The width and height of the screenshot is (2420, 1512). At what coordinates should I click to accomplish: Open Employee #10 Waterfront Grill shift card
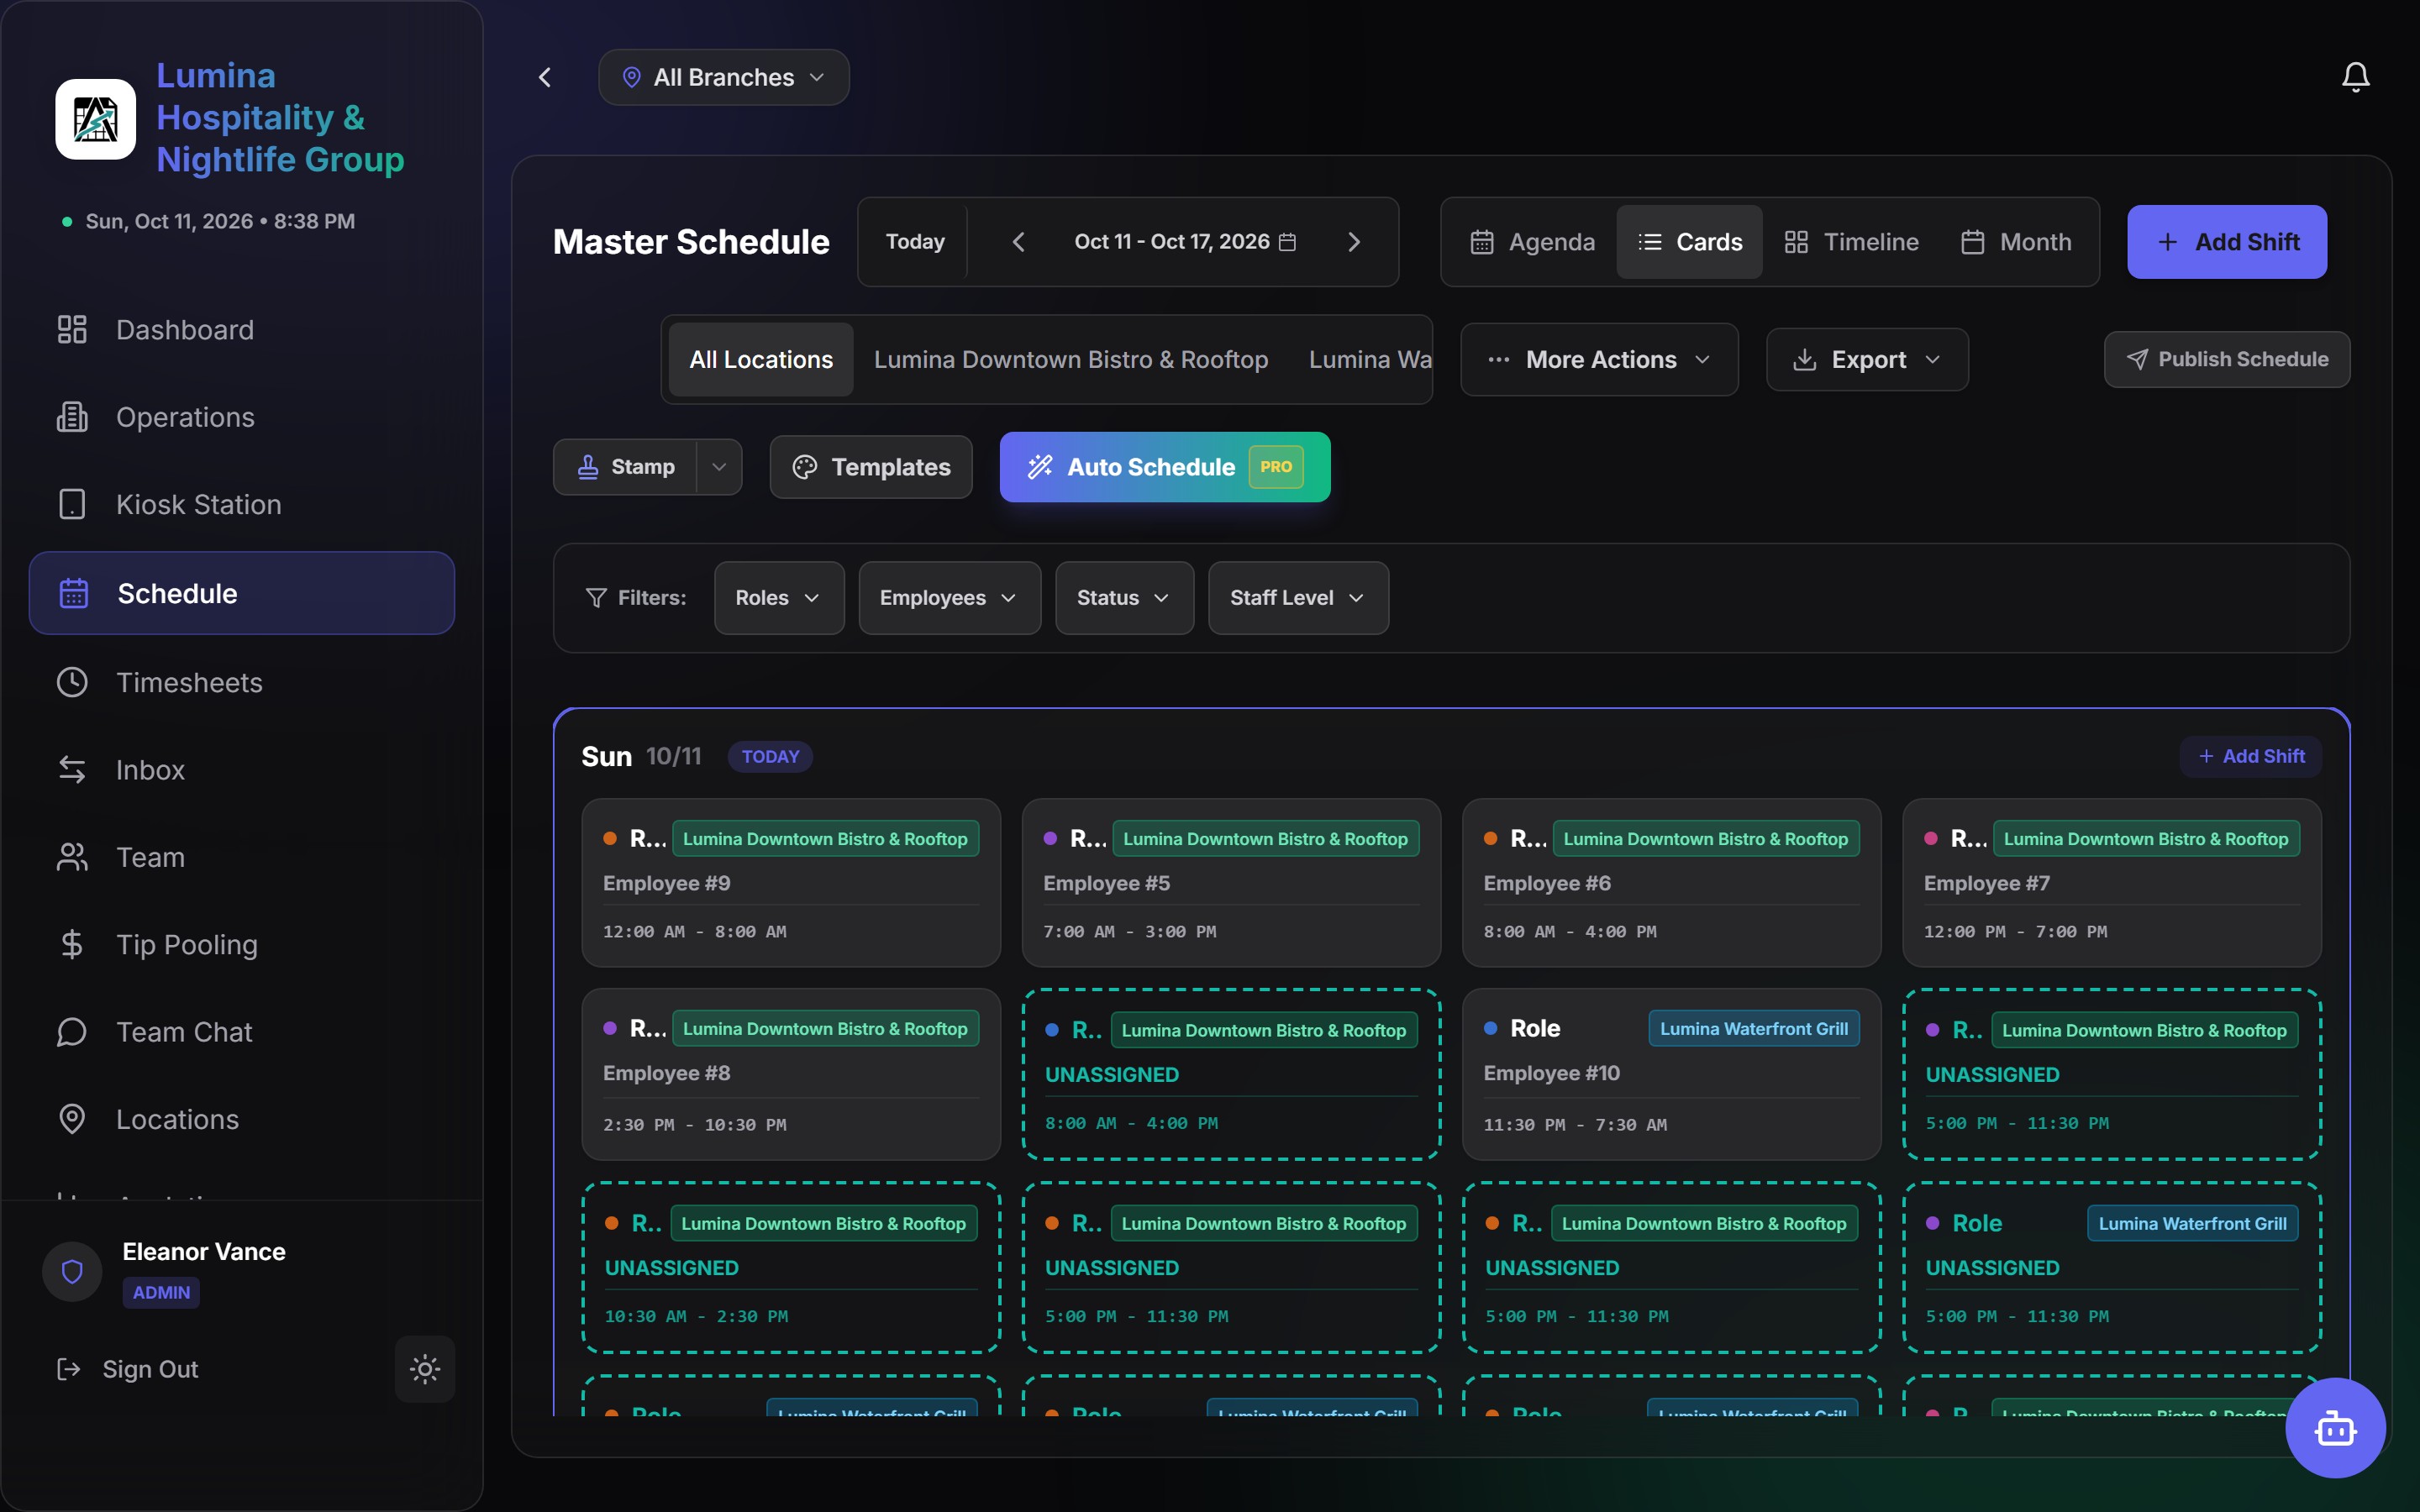point(1671,1074)
